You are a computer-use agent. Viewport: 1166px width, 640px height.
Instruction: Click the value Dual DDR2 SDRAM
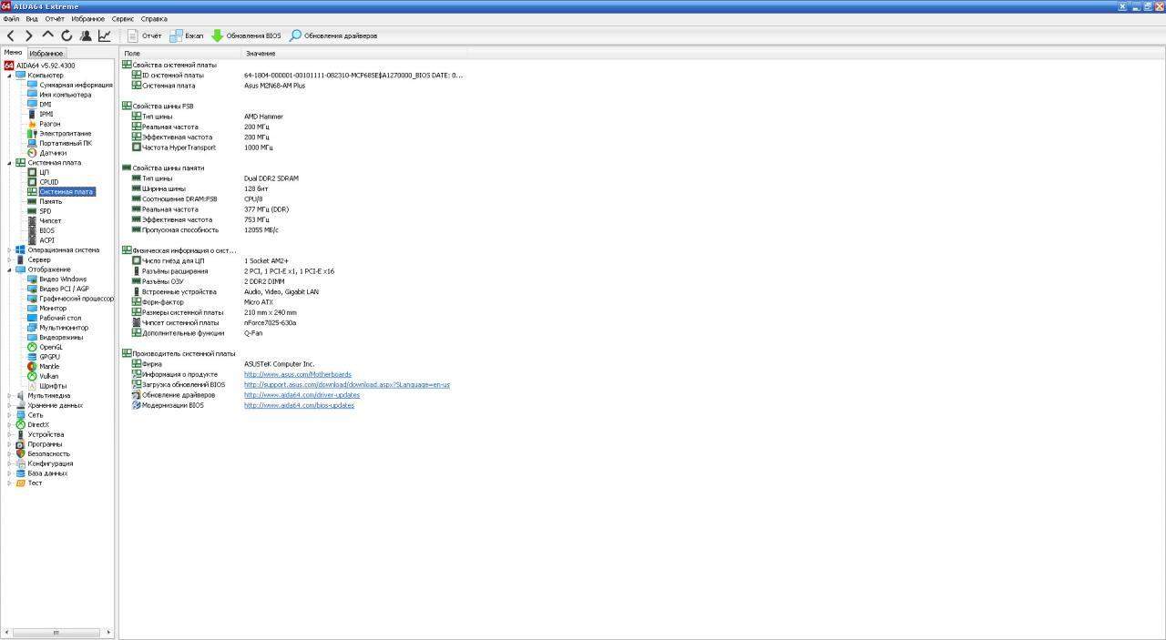point(271,178)
